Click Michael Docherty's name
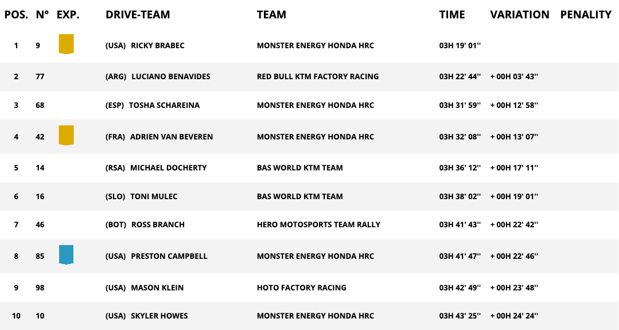The height and width of the screenshot is (330, 619). click(x=168, y=168)
